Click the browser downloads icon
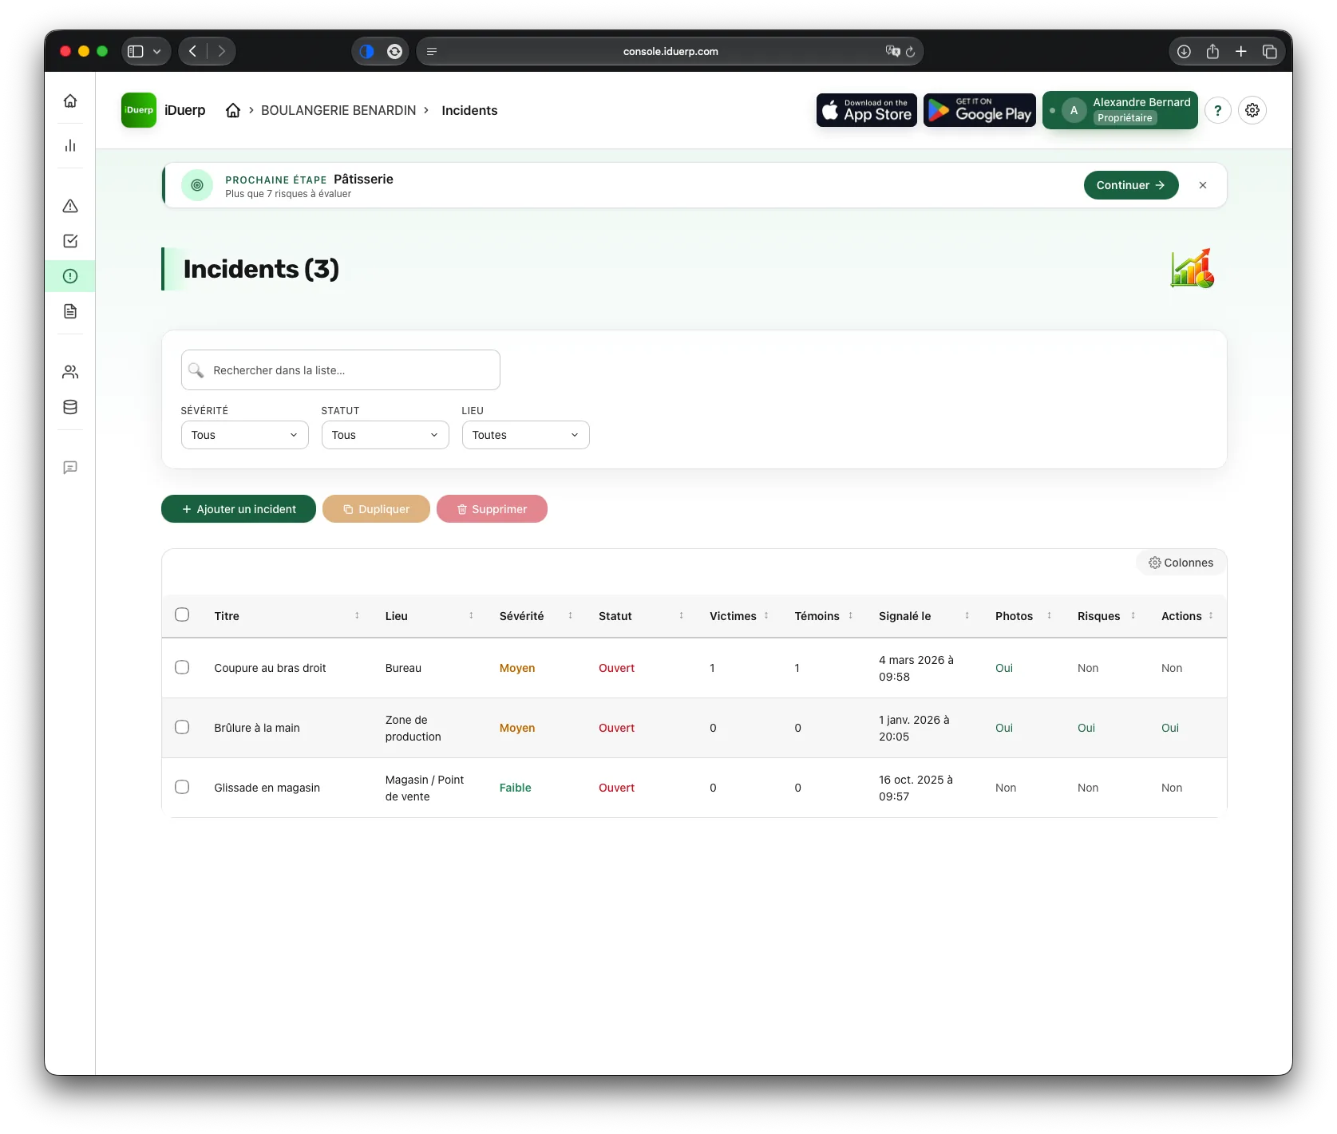 pyautogui.click(x=1184, y=51)
